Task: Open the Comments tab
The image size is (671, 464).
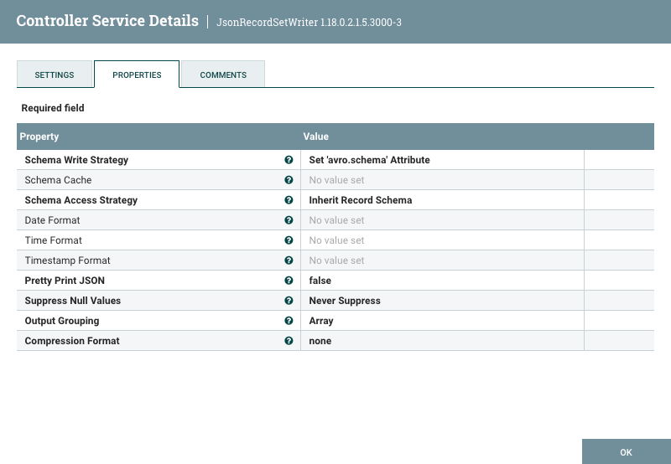Action: pos(223,75)
